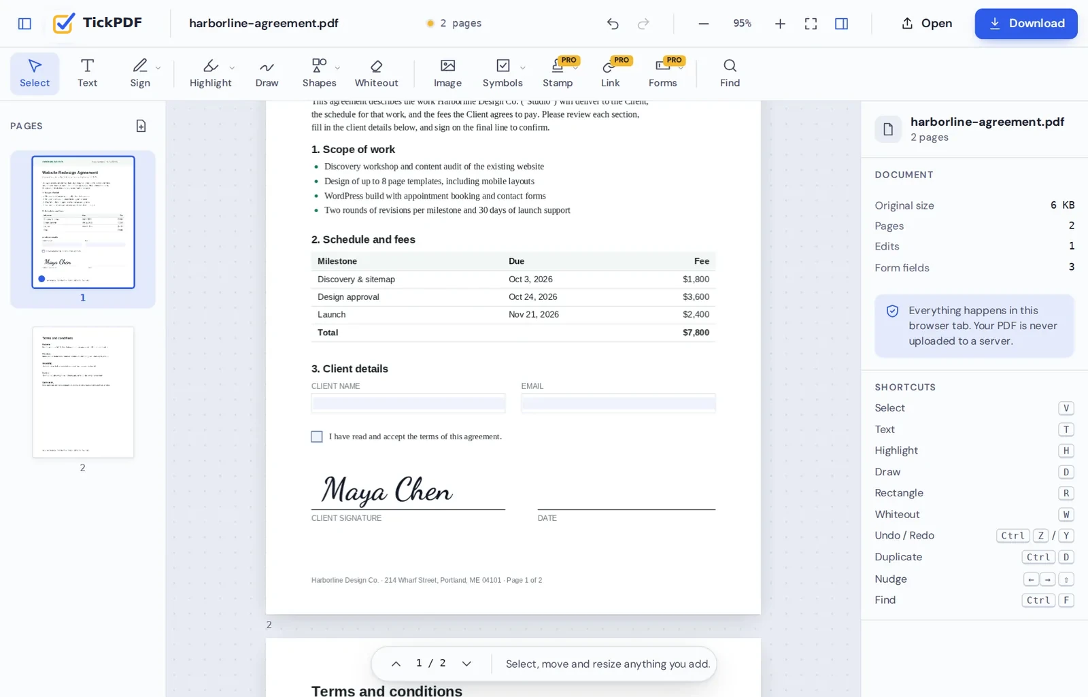The image size is (1088, 697).
Task: Open the Link PRO tool
Action: (610, 73)
